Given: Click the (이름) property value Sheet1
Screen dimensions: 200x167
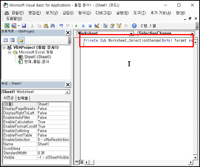Looking at the screenshot, I should [53, 104].
